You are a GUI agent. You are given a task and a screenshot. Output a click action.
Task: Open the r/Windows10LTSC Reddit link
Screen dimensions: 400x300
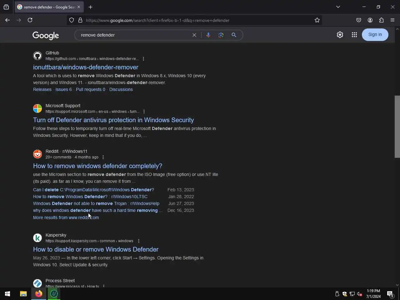(x=90, y=197)
